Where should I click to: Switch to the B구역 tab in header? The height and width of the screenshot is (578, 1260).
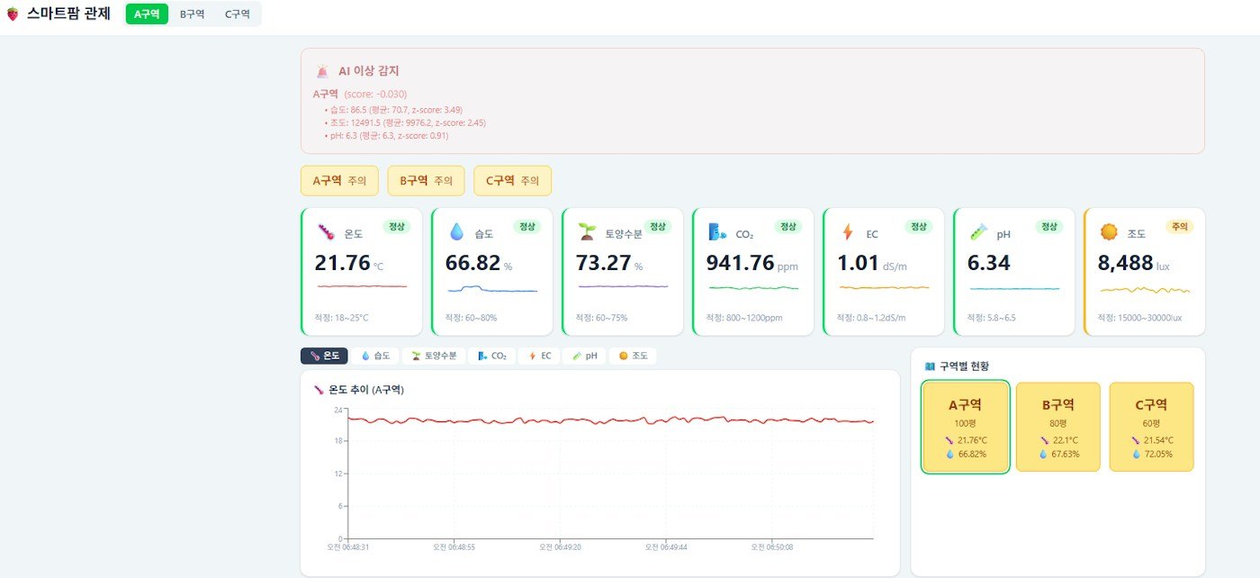tap(192, 14)
